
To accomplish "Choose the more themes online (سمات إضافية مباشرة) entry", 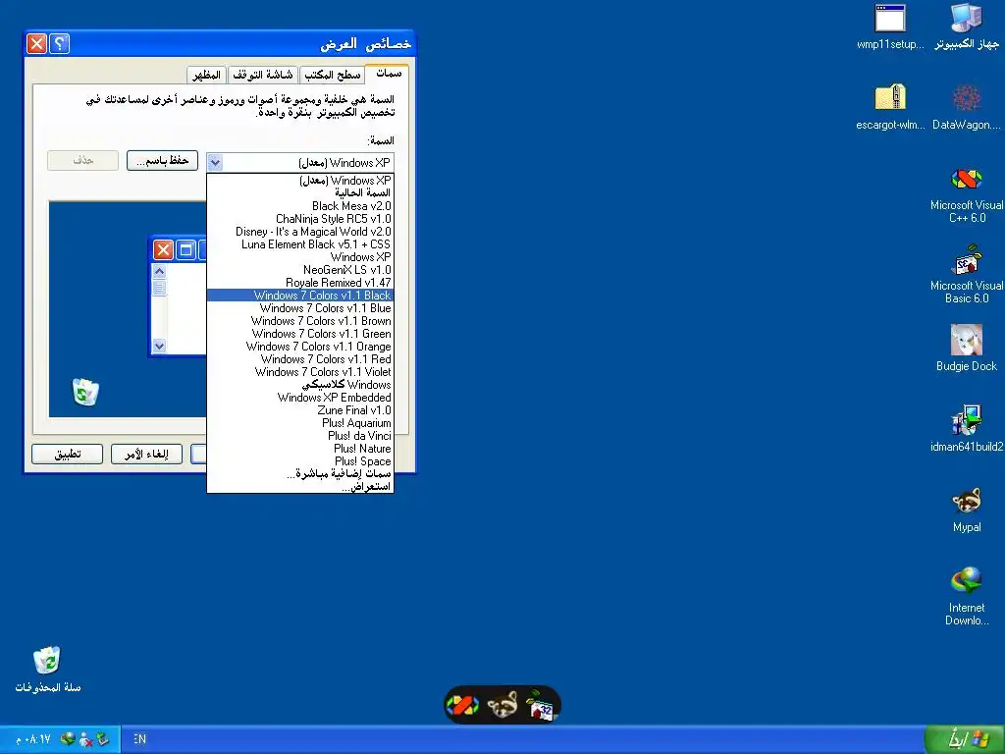I will [x=300, y=474].
